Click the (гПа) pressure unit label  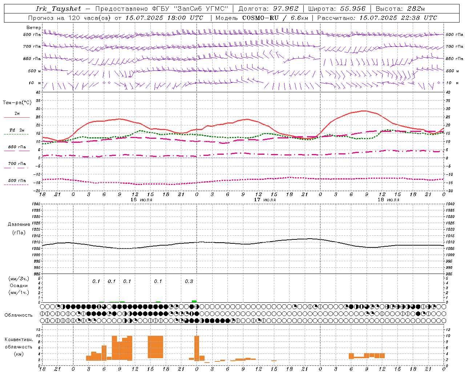point(19,233)
